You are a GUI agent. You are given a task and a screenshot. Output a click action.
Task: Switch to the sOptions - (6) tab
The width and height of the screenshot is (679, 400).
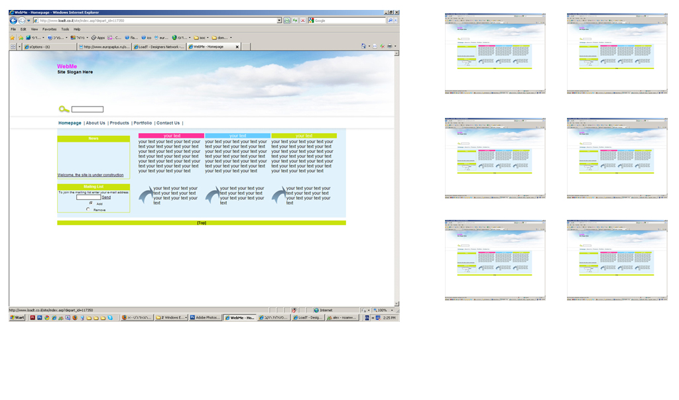[x=49, y=47]
